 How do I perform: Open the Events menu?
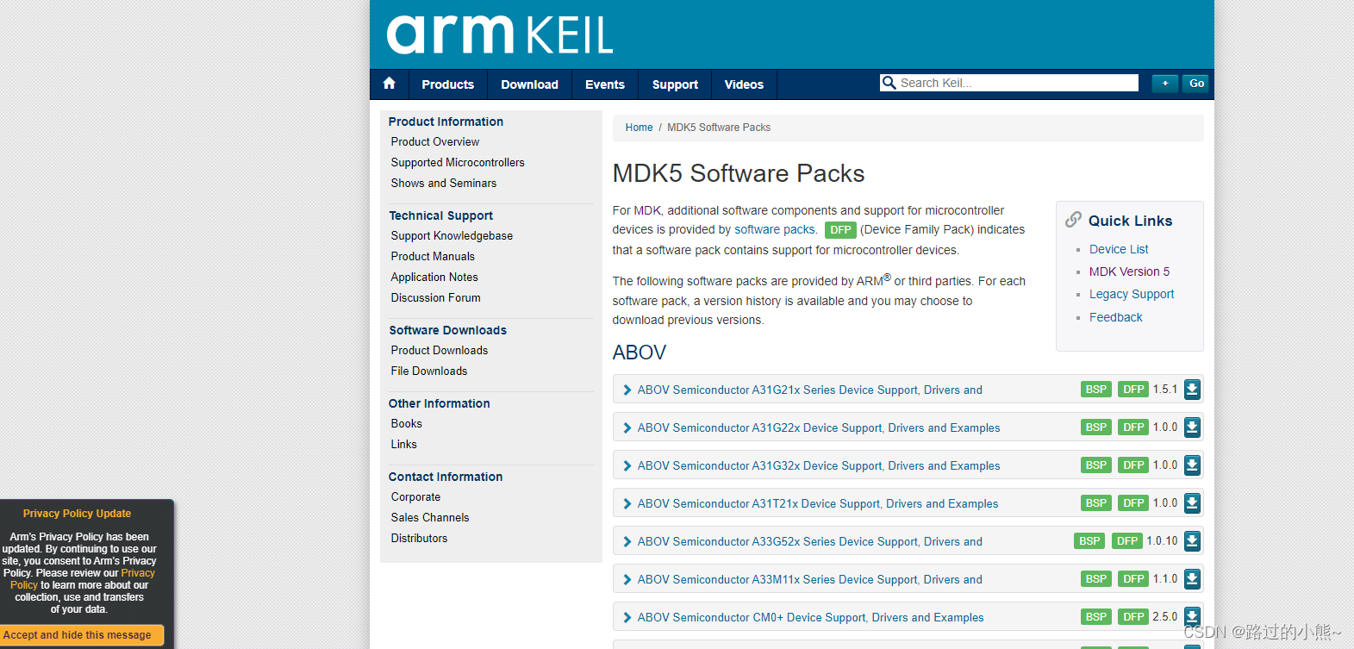tap(604, 84)
